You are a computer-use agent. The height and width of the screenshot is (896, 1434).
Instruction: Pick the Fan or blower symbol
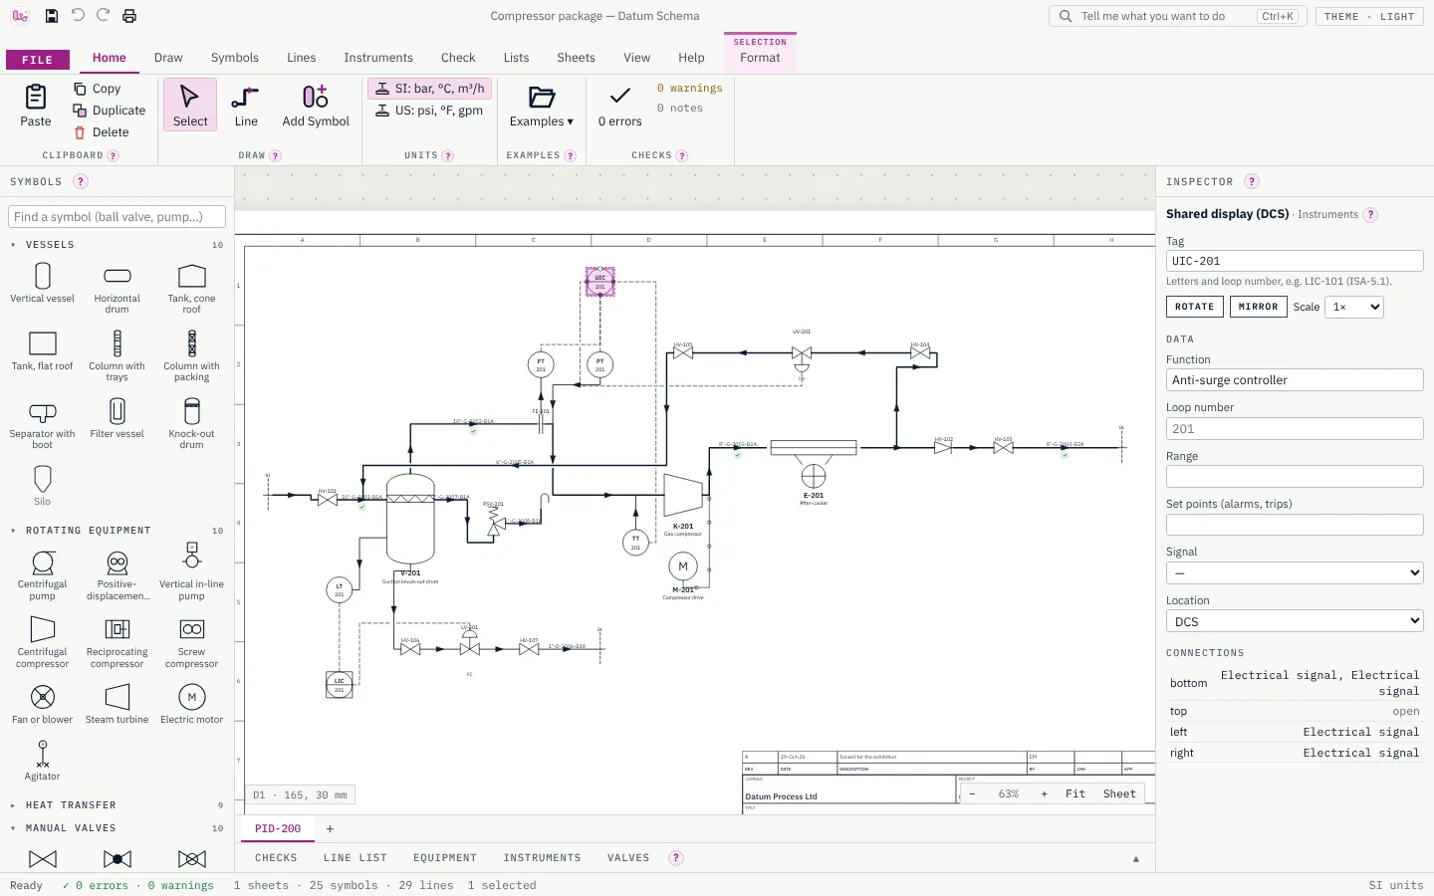click(x=43, y=704)
